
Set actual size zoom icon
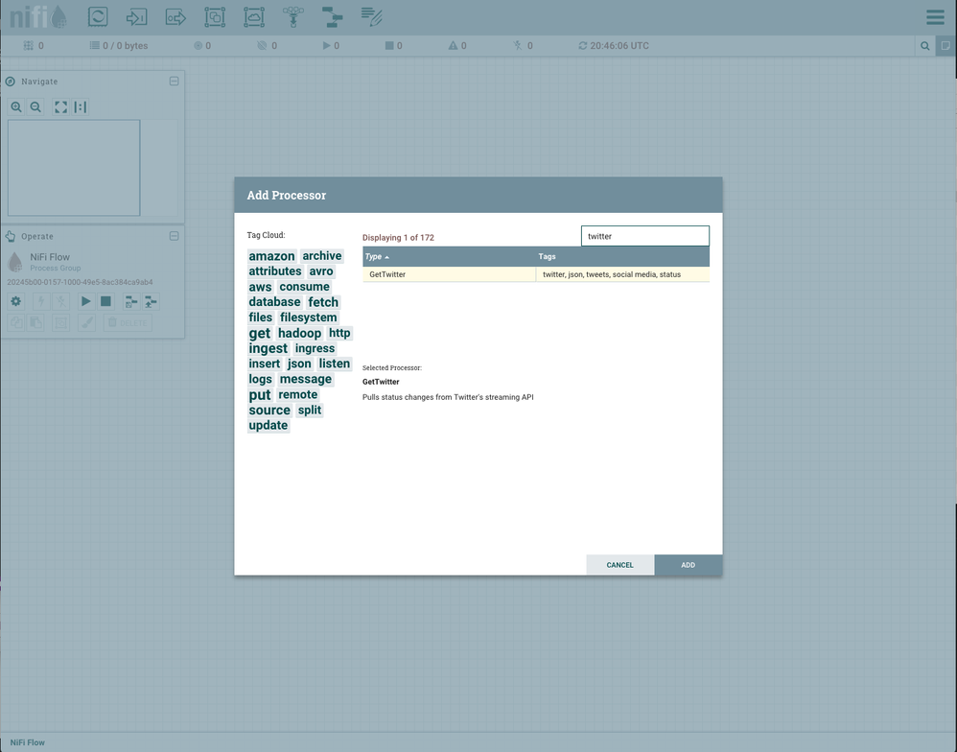tap(80, 106)
